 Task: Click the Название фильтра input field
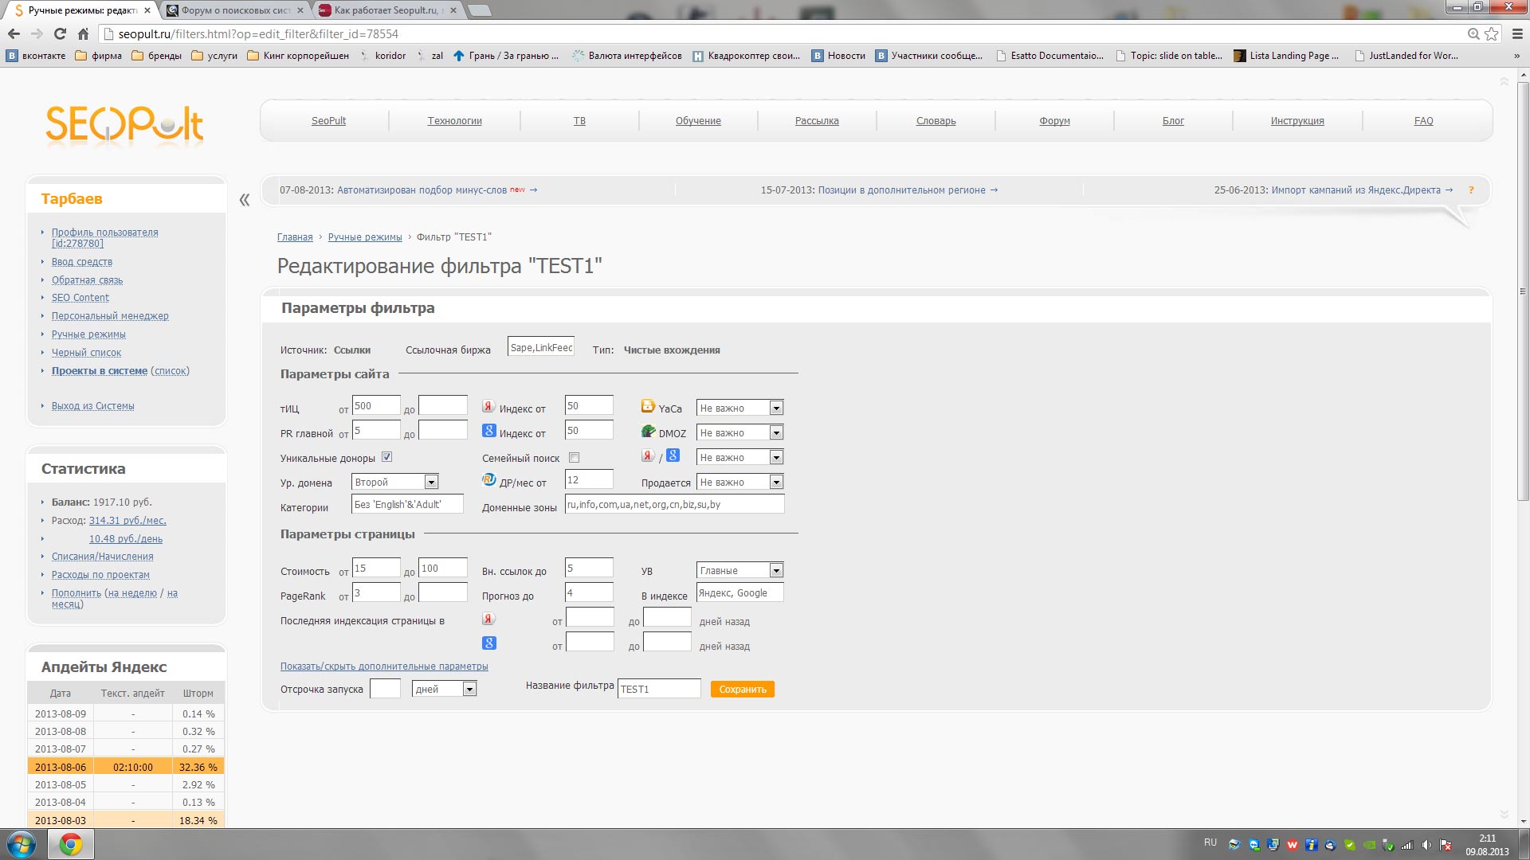[658, 690]
